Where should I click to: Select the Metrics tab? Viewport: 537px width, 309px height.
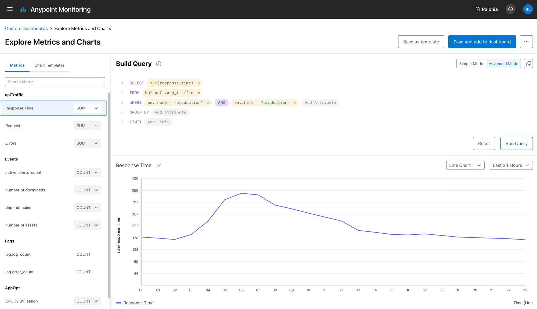[17, 65]
